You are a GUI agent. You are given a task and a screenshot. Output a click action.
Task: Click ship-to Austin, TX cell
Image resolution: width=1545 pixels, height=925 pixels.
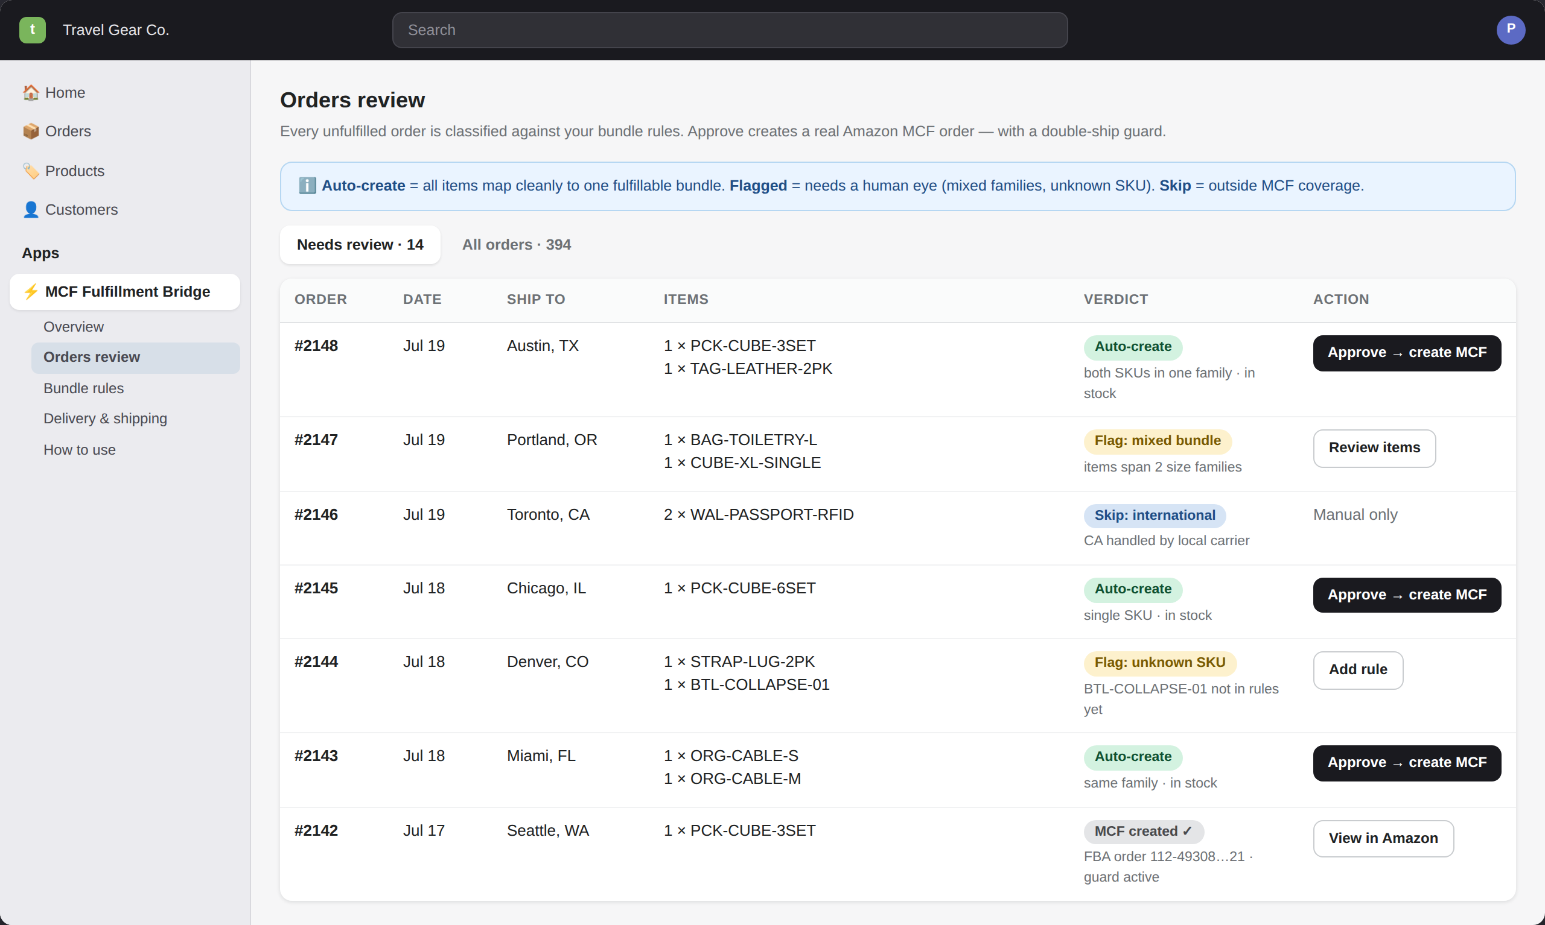tap(543, 346)
